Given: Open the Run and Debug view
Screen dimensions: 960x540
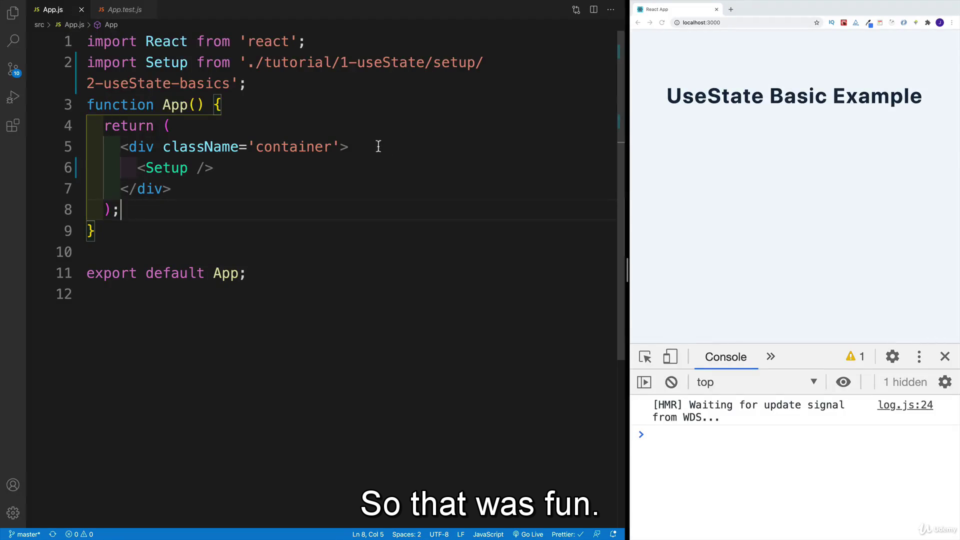Looking at the screenshot, I should [13, 97].
